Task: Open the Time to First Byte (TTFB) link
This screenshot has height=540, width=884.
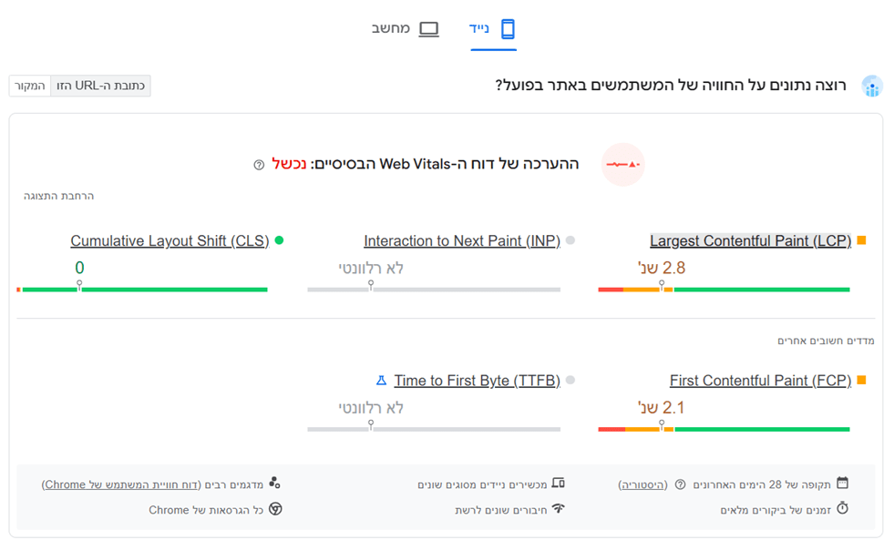Action: coord(477,381)
